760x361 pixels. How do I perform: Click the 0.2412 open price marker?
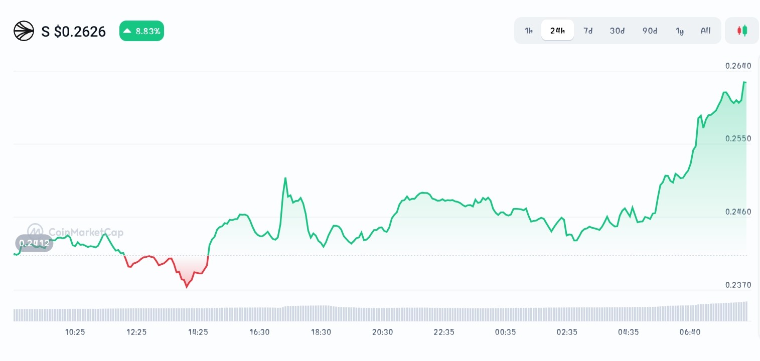(x=34, y=243)
